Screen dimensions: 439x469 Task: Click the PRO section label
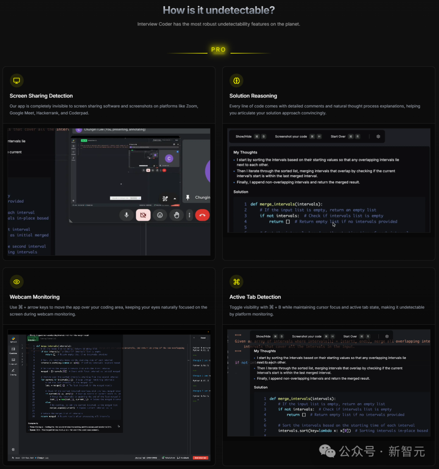(x=218, y=50)
